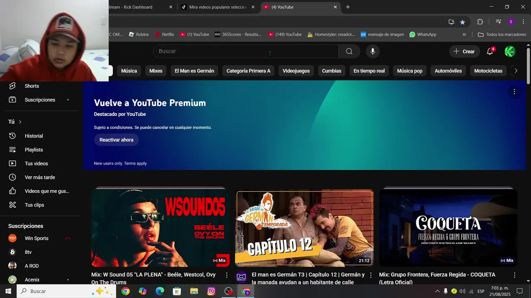This screenshot has width=531, height=298.
Task: Open the WhatsApp bookmark
Action: coord(423,35)
